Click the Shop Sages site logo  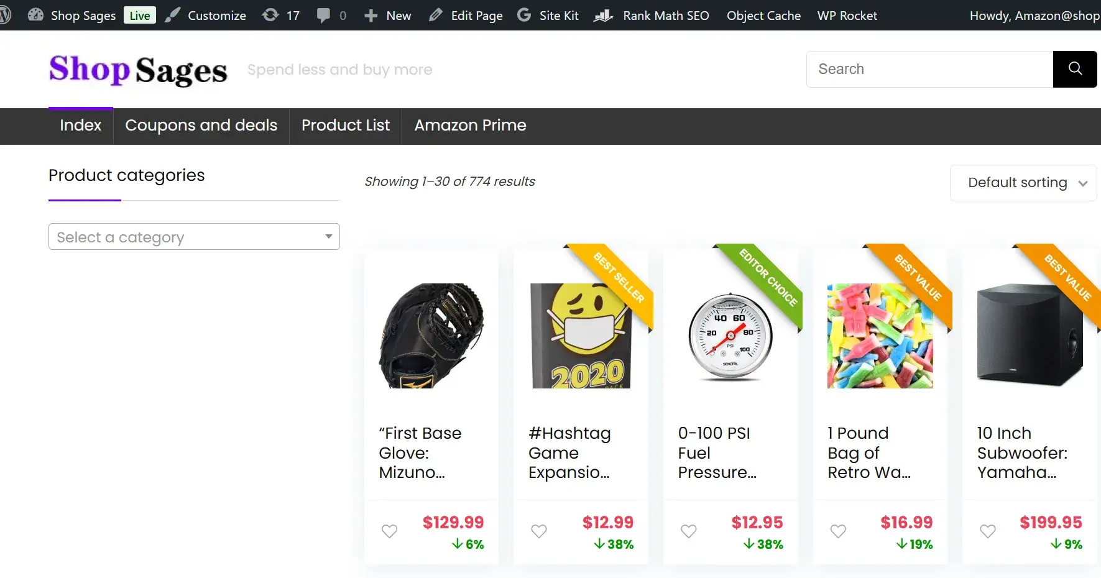coord(137,70)
